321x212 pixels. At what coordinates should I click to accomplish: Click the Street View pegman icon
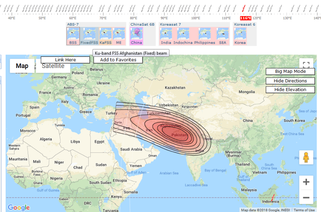[306, 157]
